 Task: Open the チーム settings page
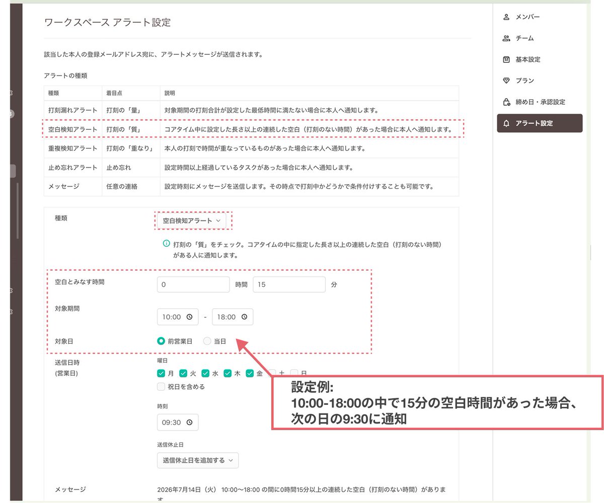pos(540,38)
